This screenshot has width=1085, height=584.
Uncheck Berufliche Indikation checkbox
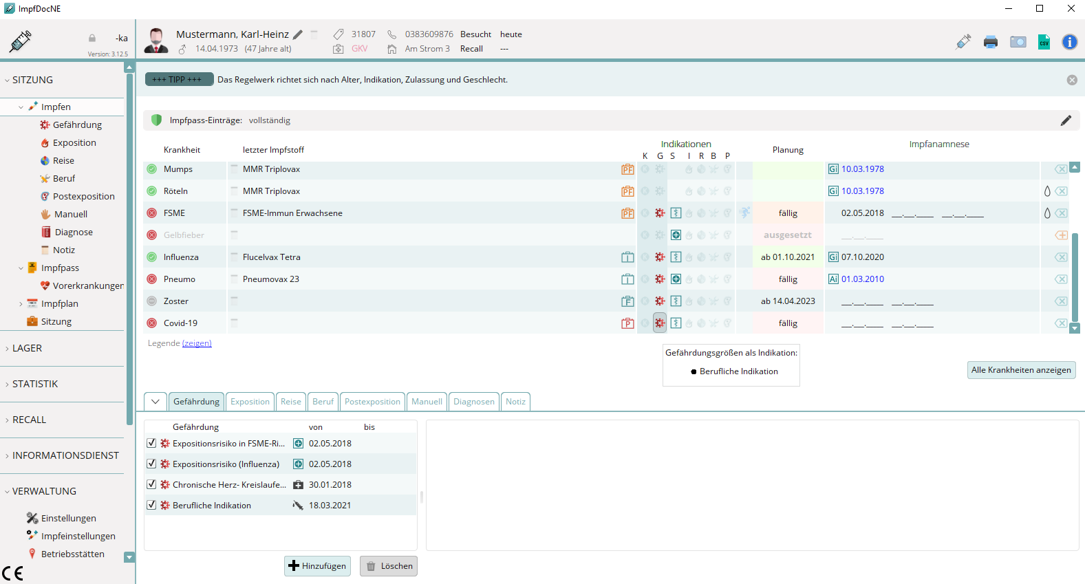151,506
